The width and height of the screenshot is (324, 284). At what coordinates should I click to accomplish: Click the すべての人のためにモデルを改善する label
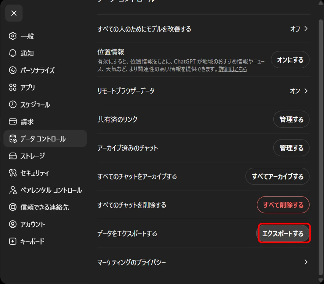144,29
